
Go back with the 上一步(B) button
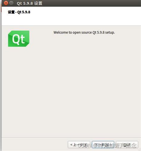pos(79,145)
